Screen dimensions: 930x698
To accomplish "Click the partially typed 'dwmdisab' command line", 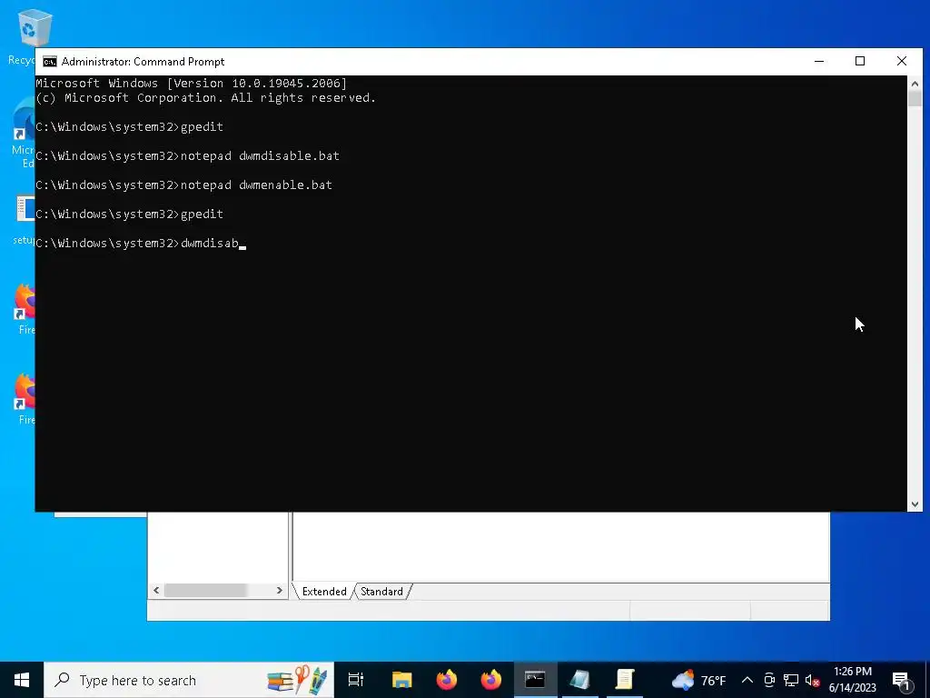I will click(141, 244).
